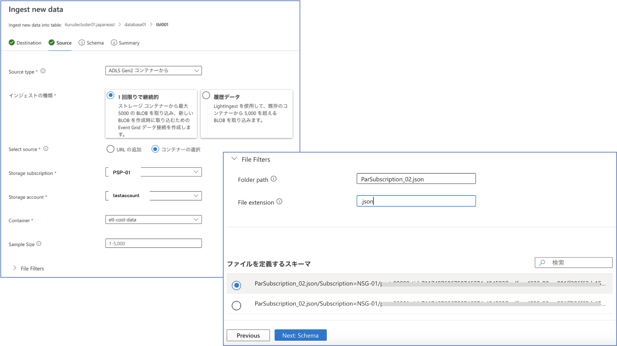
Task: Open the Storage subscription dropdown
Action: click(x=153, y=172)
